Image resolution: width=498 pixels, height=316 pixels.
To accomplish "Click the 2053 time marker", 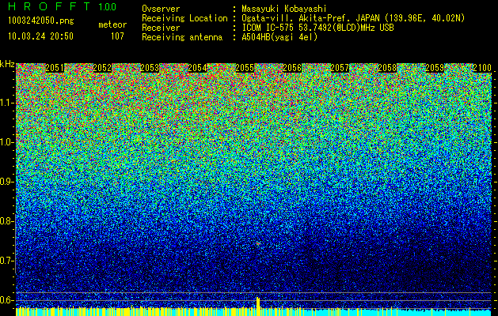I will (150, 68).
